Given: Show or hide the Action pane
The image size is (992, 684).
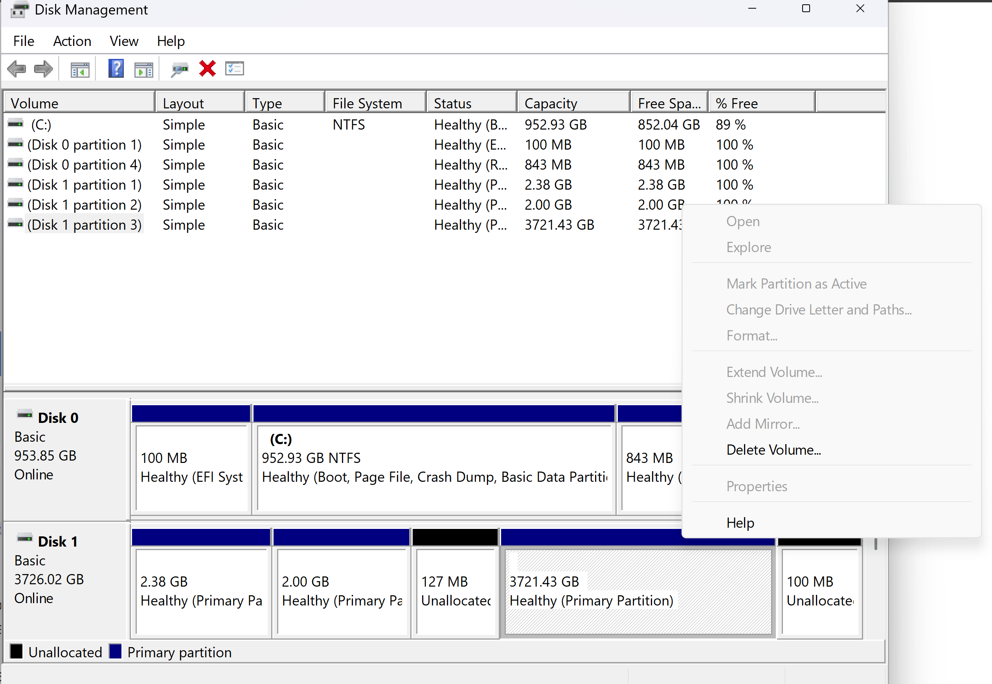Looking at the screenshot, I should 144,69.
